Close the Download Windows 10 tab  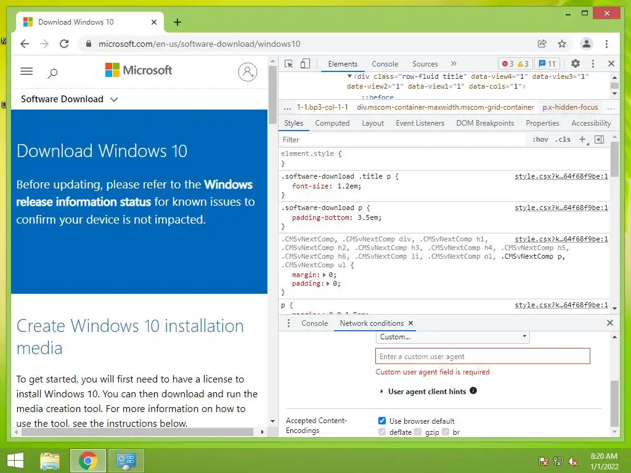click(153, 22)
